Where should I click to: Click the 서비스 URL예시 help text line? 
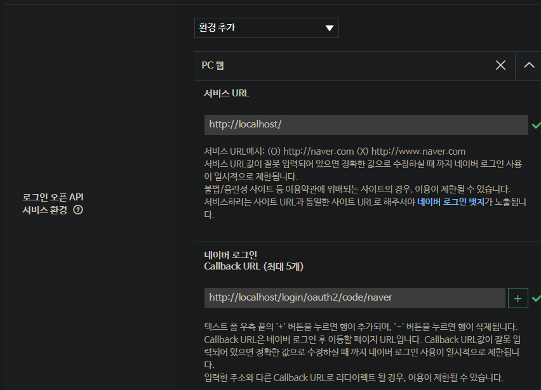[x=335, y=152]
